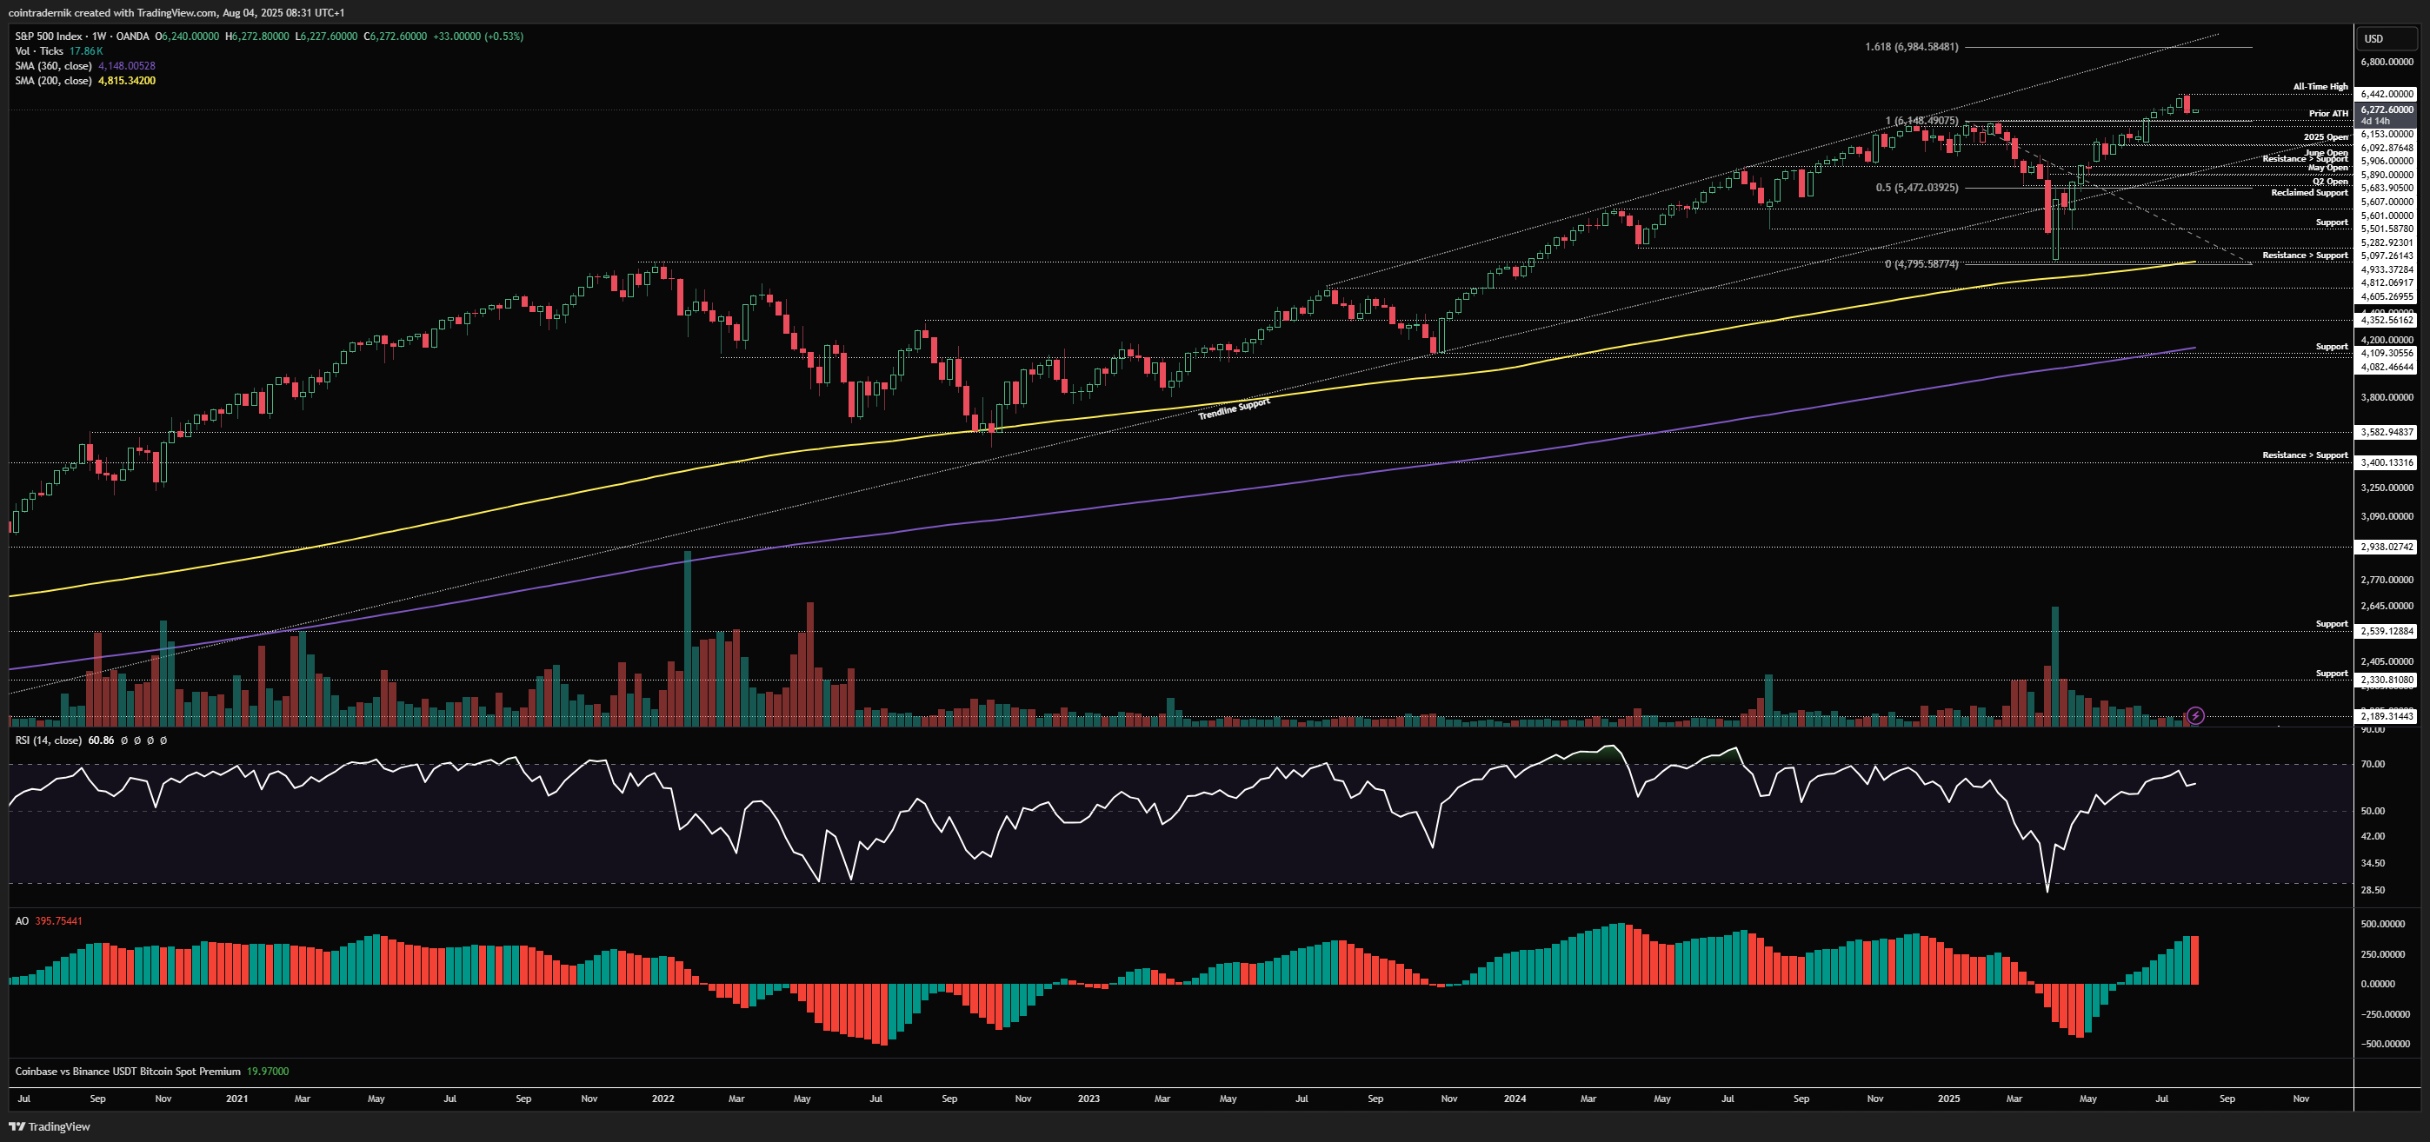Click the close value C6,272.60000 in header
The height and width of the screenshot is (1142, 2430).
(395, 36)
